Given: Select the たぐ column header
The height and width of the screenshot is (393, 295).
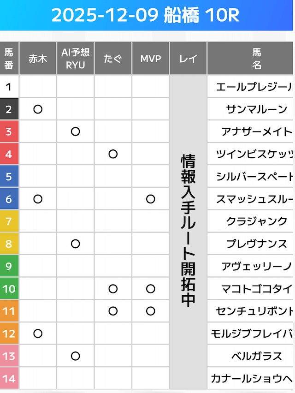Looking at the screenshot, I should pyautogui.click(x=113, y=59).
